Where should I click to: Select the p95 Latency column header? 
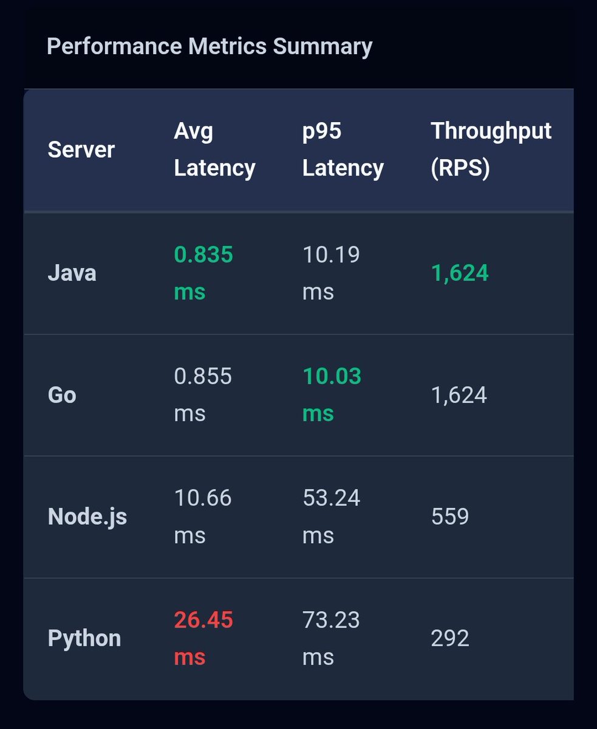[x=343, y=149]
